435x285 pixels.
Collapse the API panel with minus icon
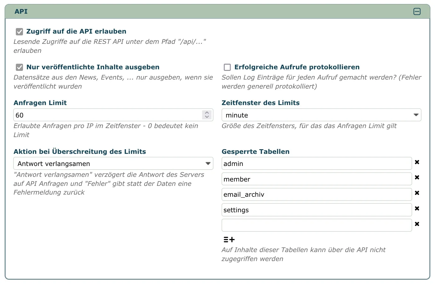pyautogui.click(x=417, y=11)
